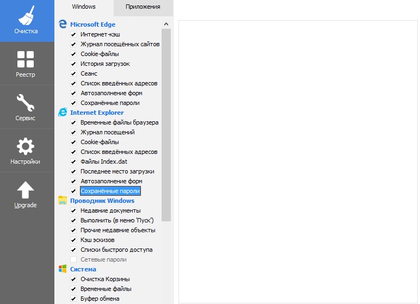Viewport: 420px width, 304px height.
Task: Toggle Выполнить (в меню 'Пуск') checkbox
Action: pyautogui.click(x=73, y=220)
